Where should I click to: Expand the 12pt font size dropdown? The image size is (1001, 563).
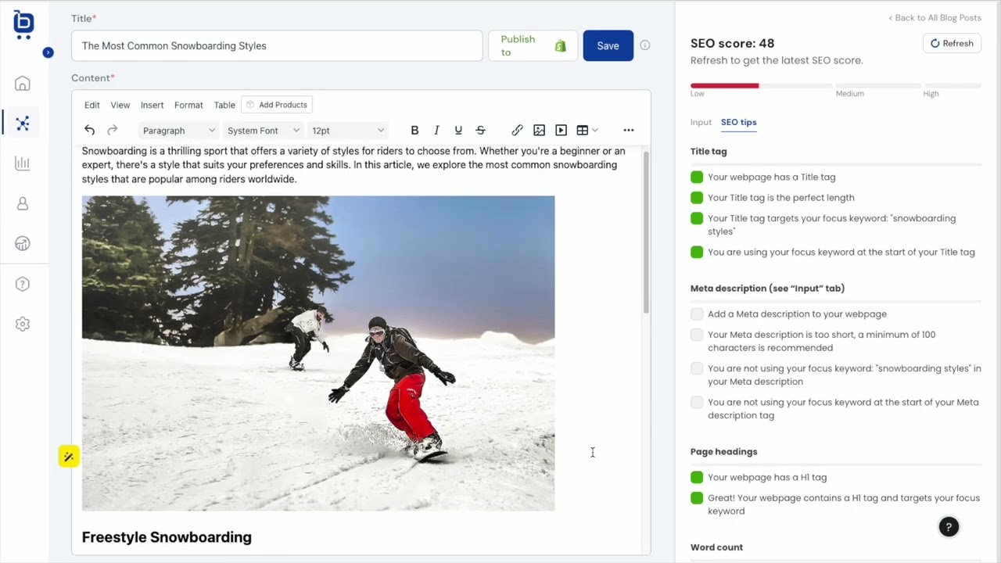(347, 131)
